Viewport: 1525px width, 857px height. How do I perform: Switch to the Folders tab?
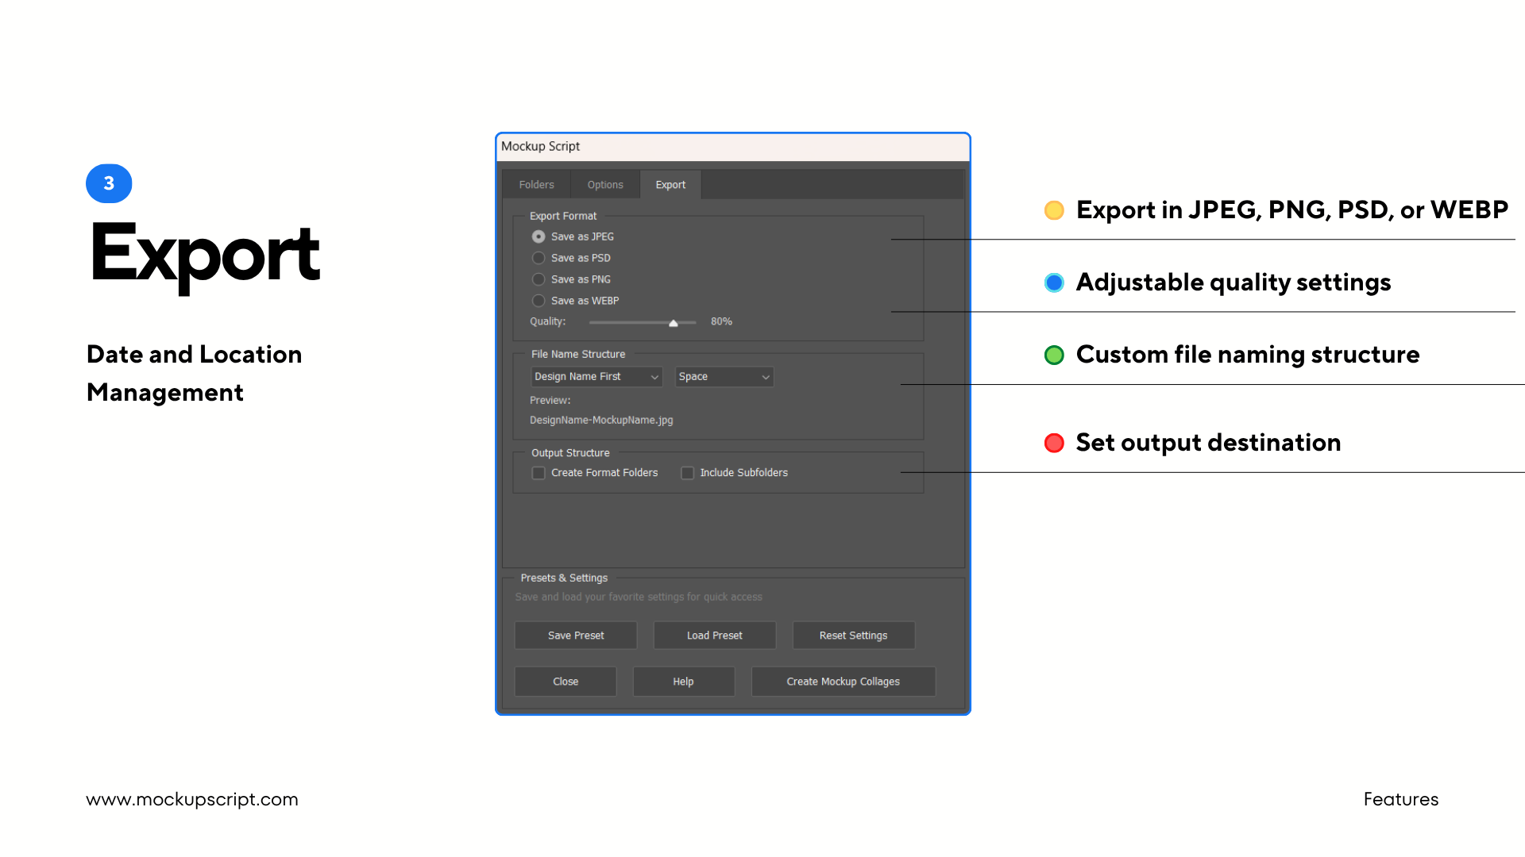pyautogui.click(x=536, y=184)
